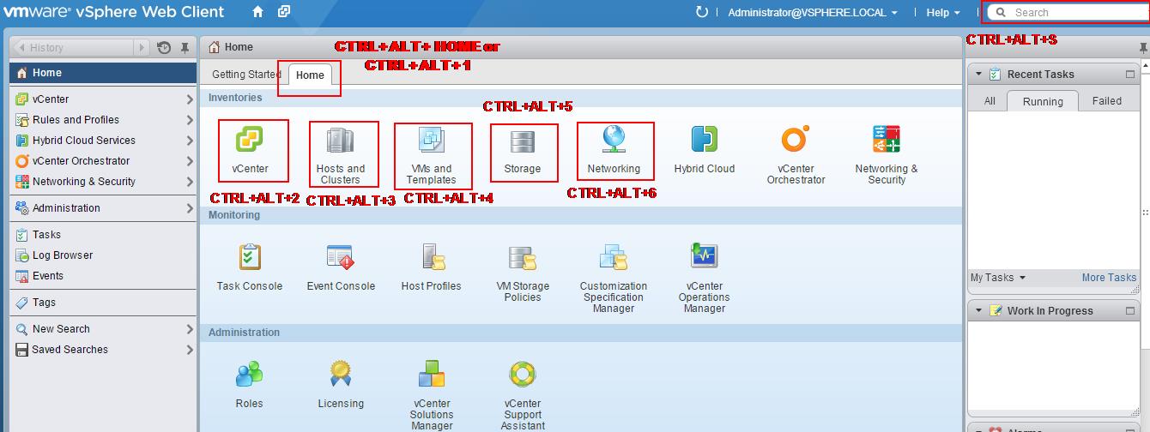The image size is (1150, 432).
Task: Open vCenter Operations Manager icon
Action: (x=705, y=257)
